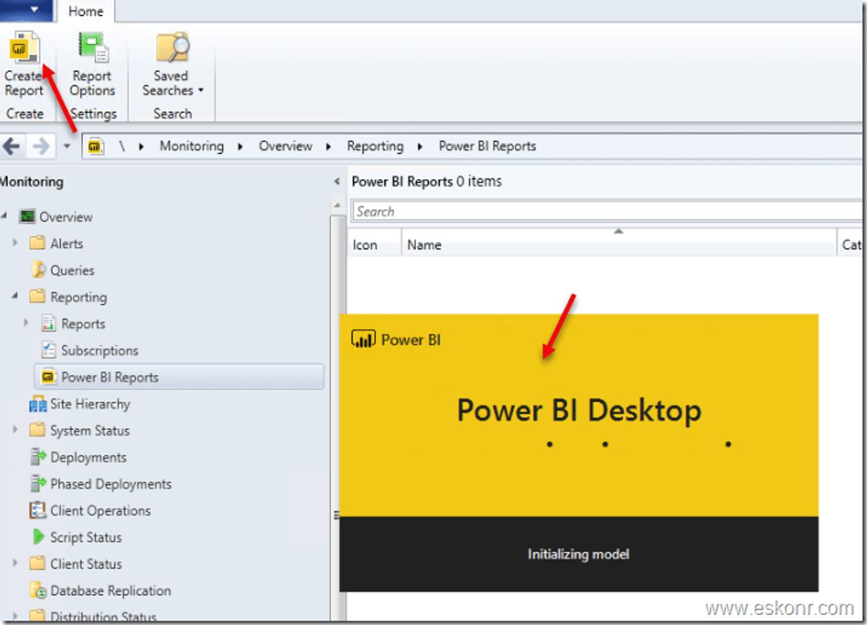The width and height of the screenshot is (867, 625).
Task: Select the Phased Deployments node icon
Action: click(x=38, y=484)
